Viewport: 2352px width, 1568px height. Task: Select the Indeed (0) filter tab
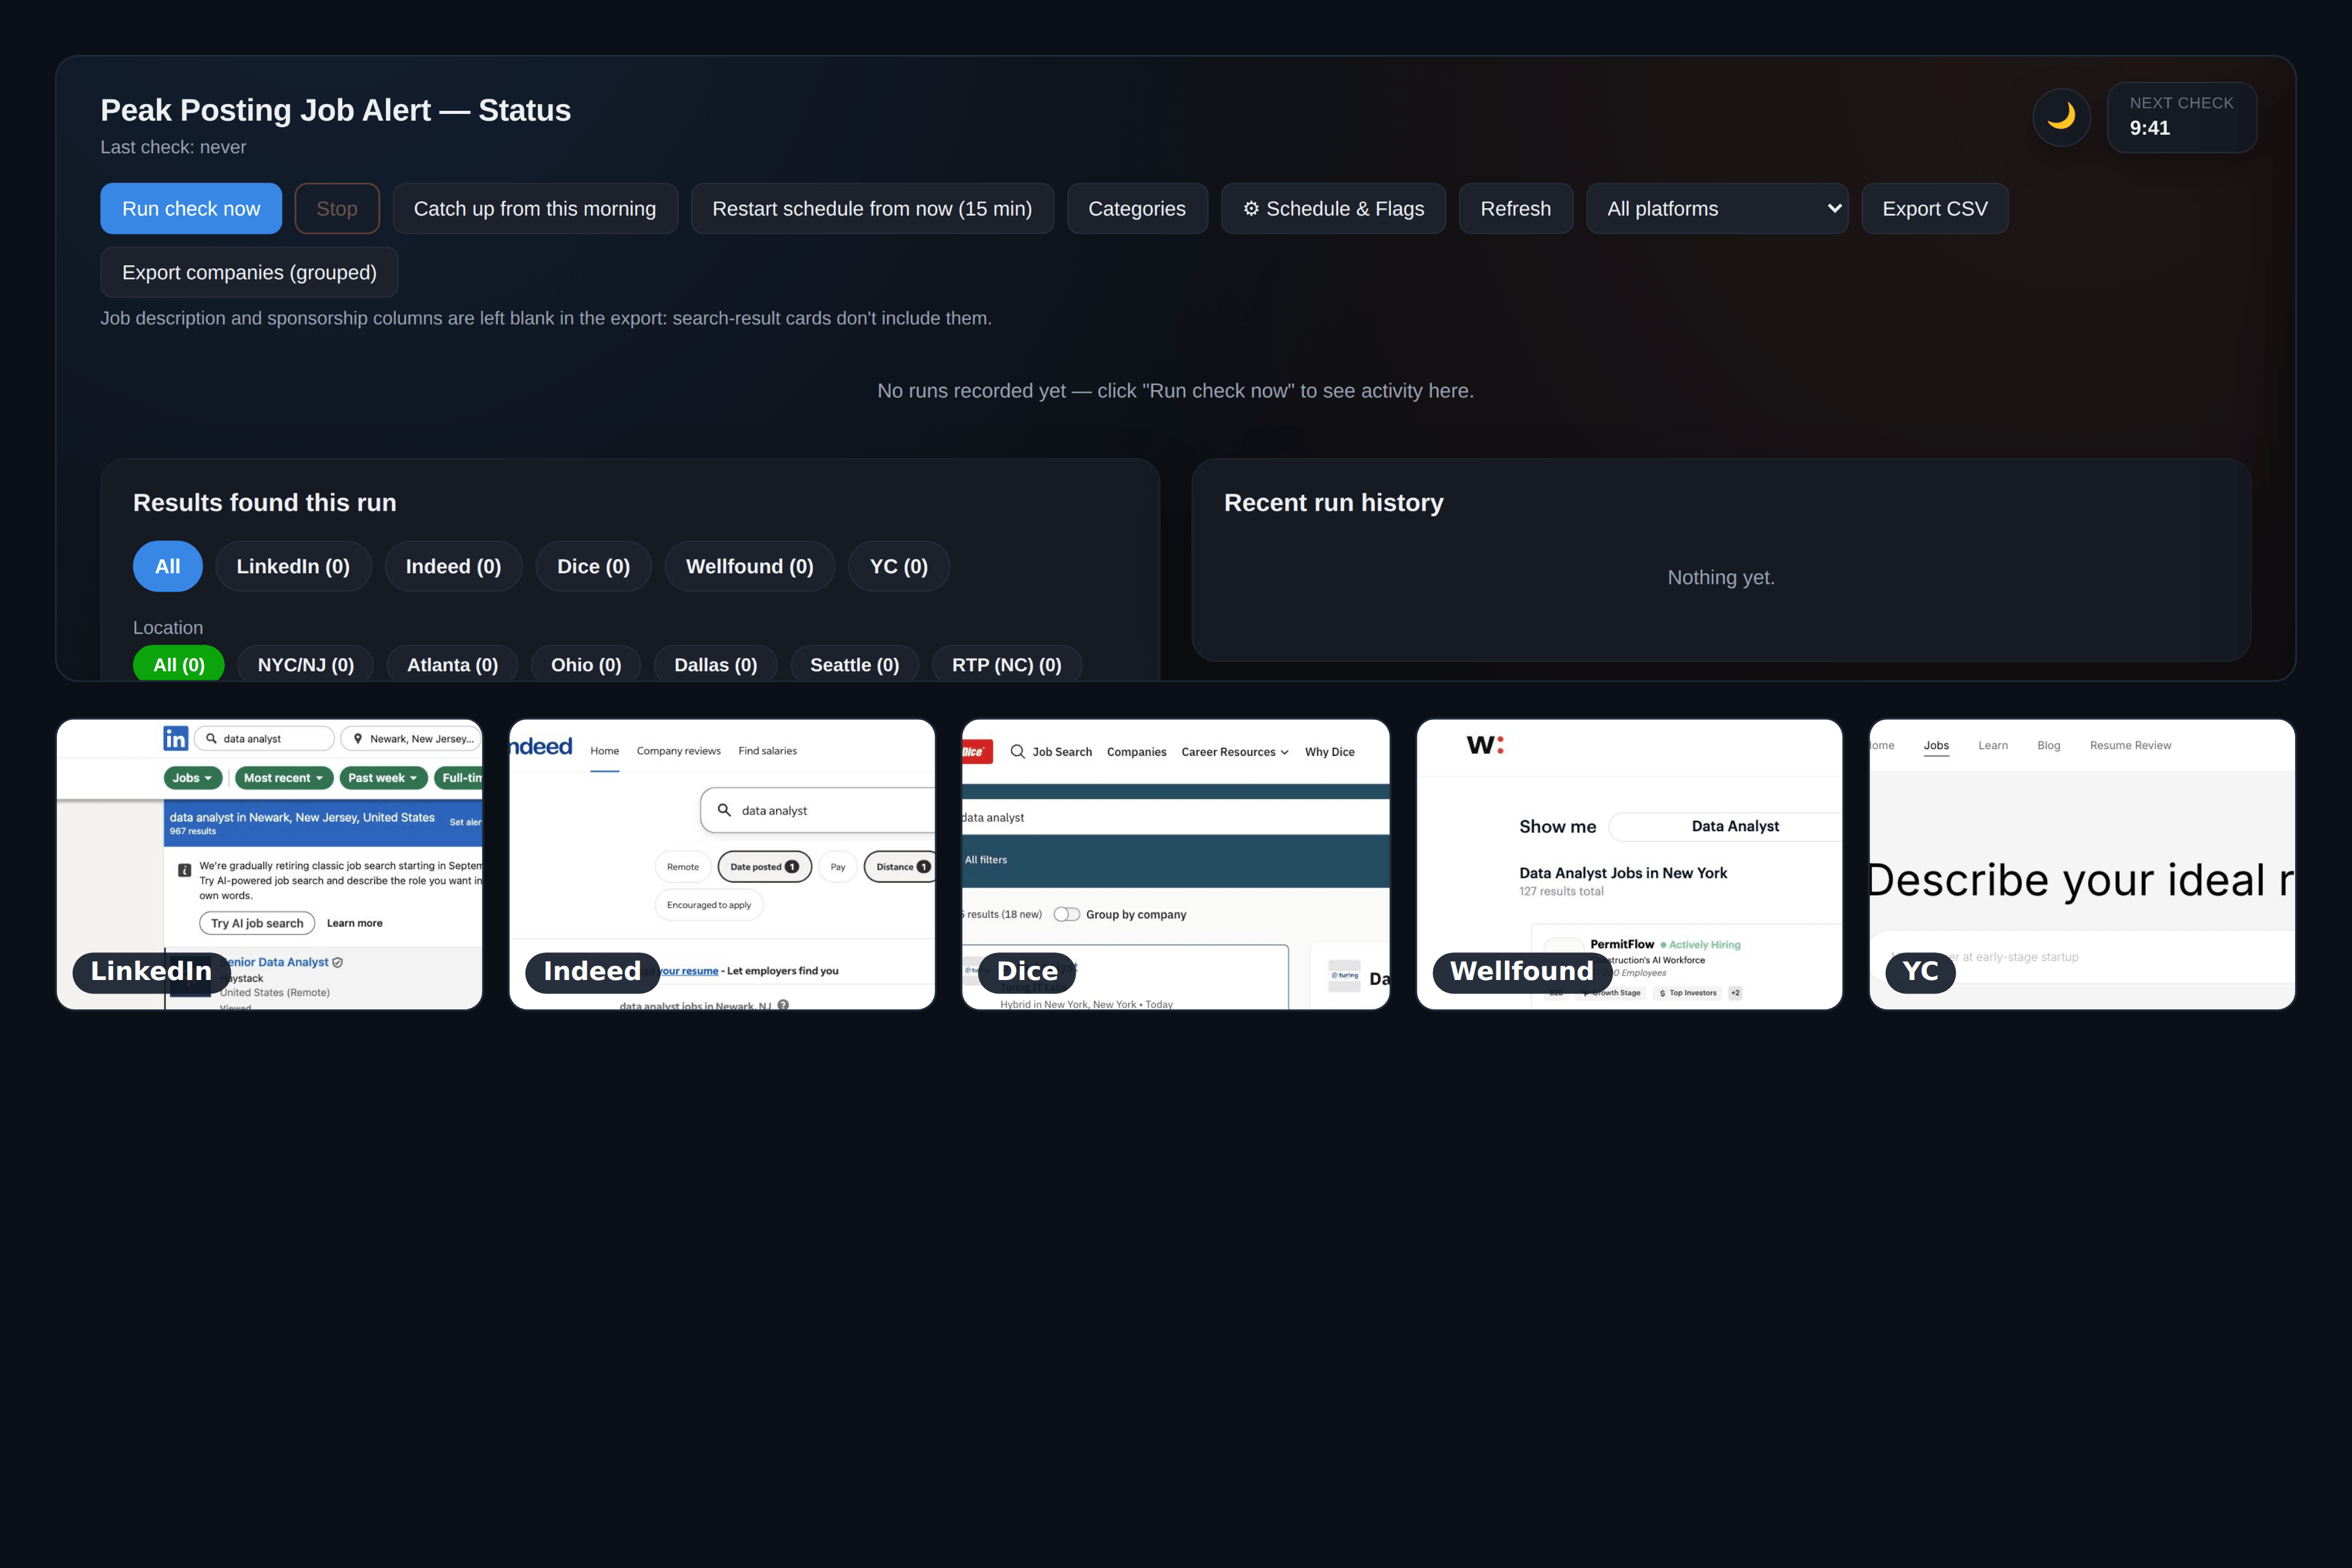pyautogui.click(x=453, y=566)
